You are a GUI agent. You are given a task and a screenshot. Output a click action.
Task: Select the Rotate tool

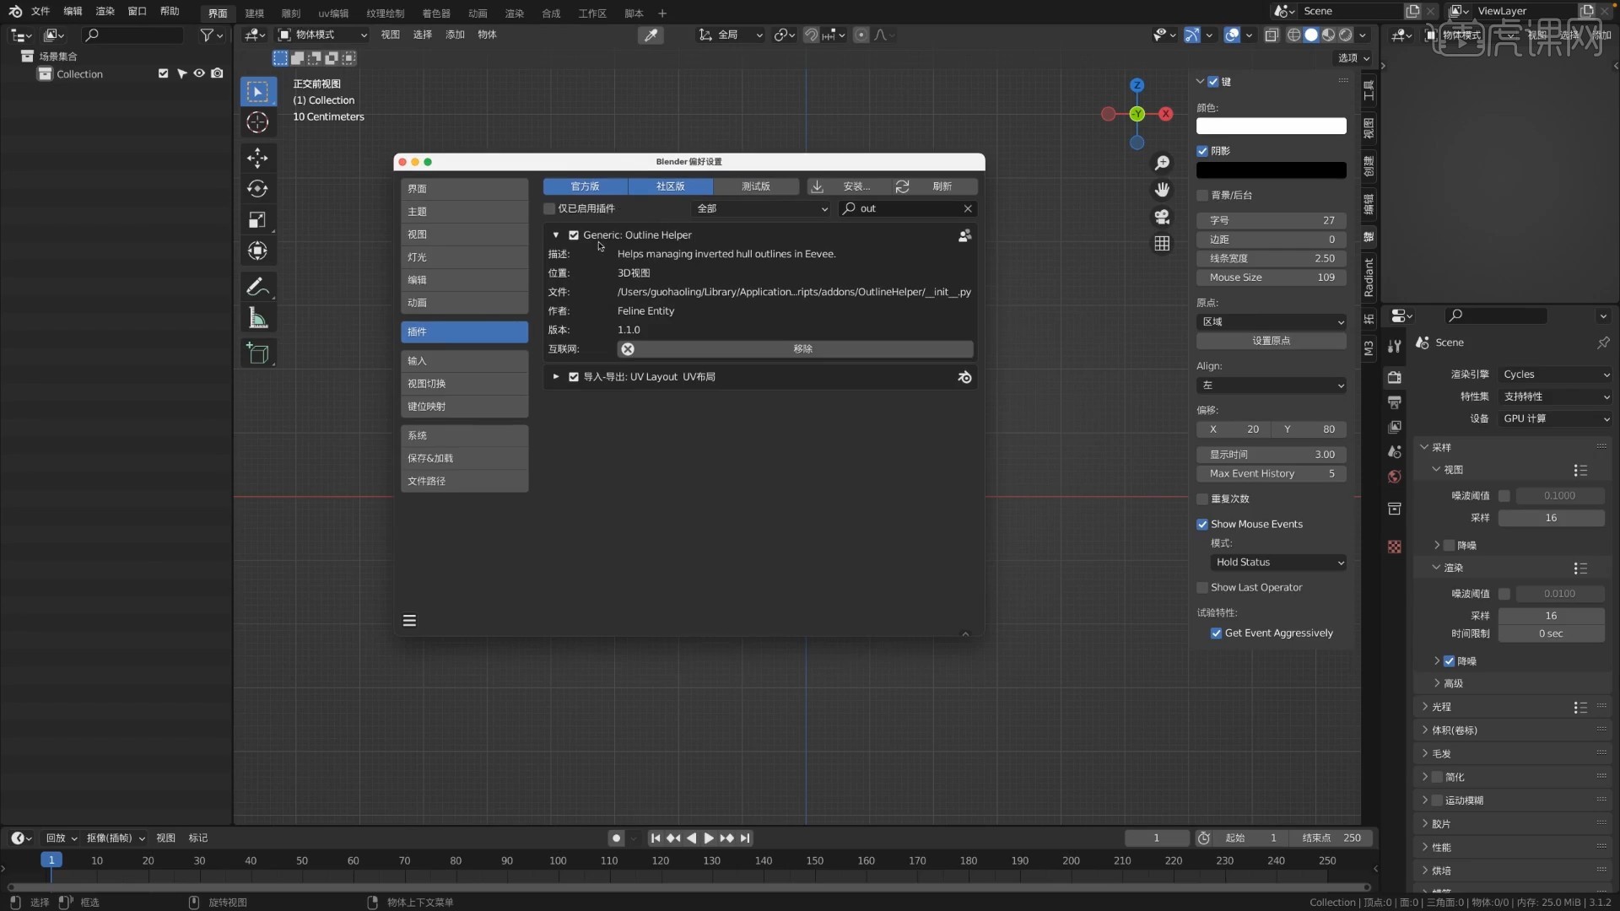[257, 189]
